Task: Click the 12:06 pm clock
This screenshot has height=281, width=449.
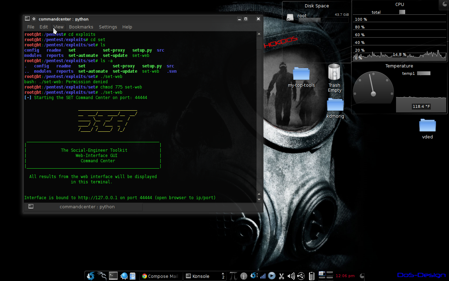Action: pyautogui.click(x=345, y=276)
